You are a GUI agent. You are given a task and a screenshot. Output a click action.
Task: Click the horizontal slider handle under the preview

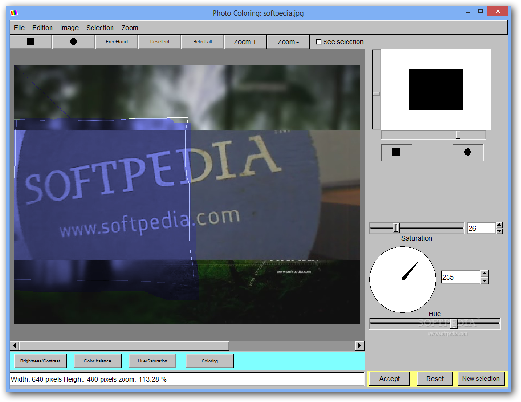coord(458,135)
